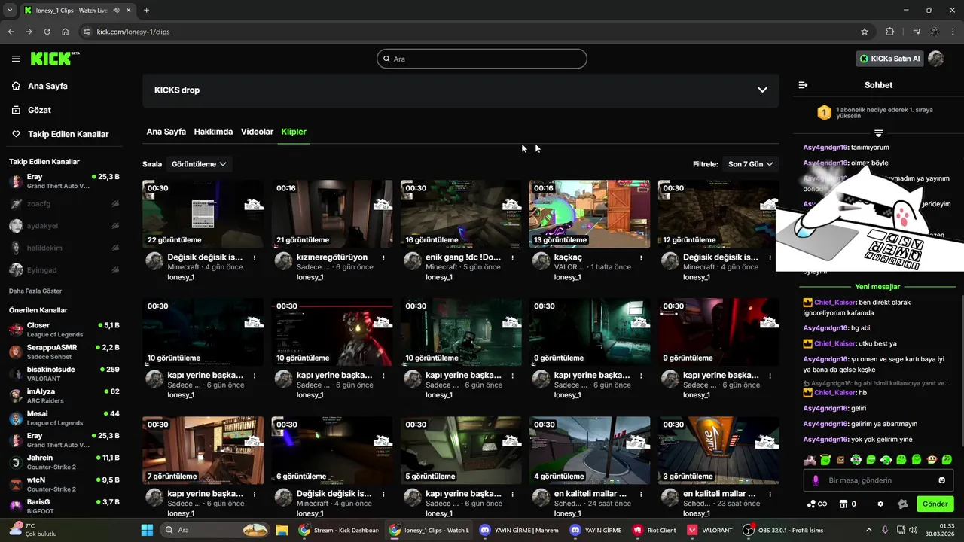964x542 pixels.
Task: Show hidden system tray icons
Action: (868, 530)
